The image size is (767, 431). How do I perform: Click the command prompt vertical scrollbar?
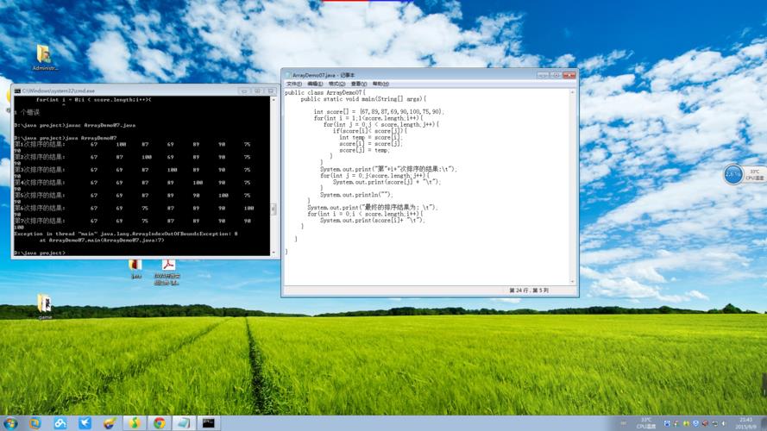274,172
